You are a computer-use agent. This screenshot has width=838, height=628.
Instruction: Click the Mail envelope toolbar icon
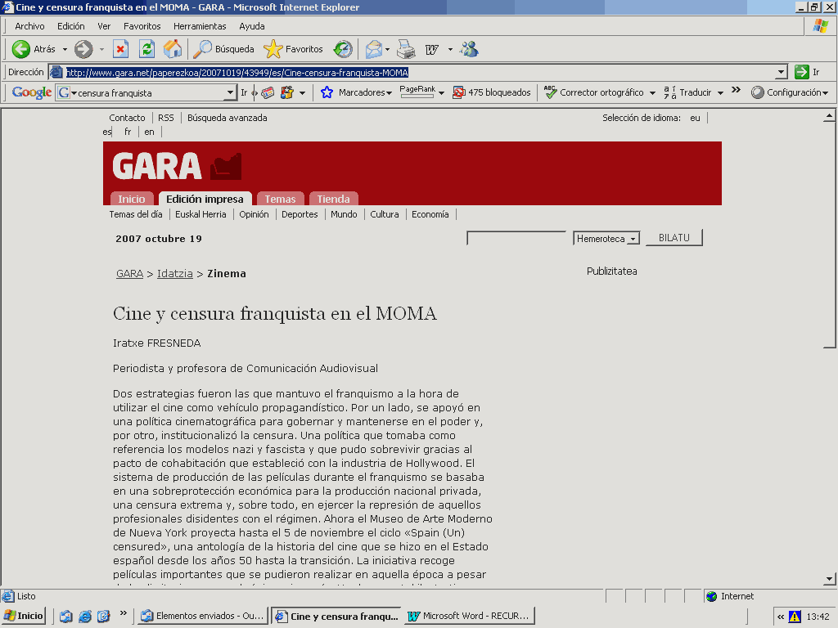(x=373, y=49)
